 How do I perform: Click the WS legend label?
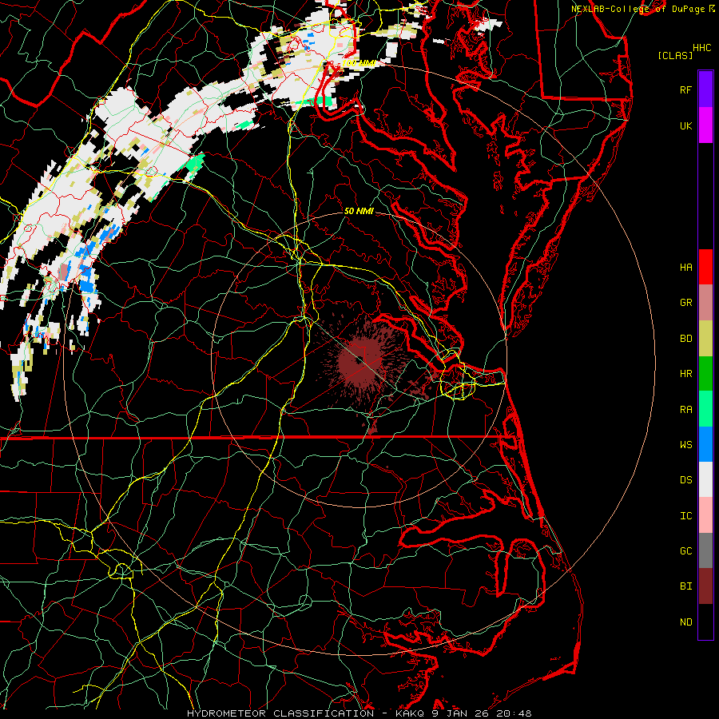686,444
